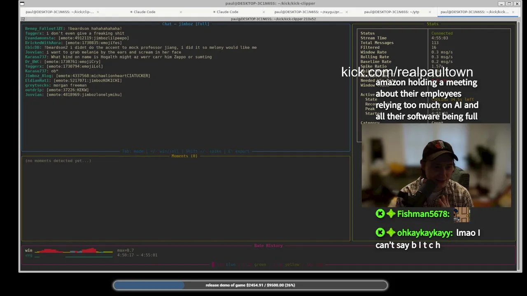Click the green badge next to ohkaykaykayy

click(x=391, y=233)
